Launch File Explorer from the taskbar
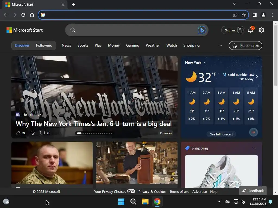Screen dimensions: 278x208 145,201
